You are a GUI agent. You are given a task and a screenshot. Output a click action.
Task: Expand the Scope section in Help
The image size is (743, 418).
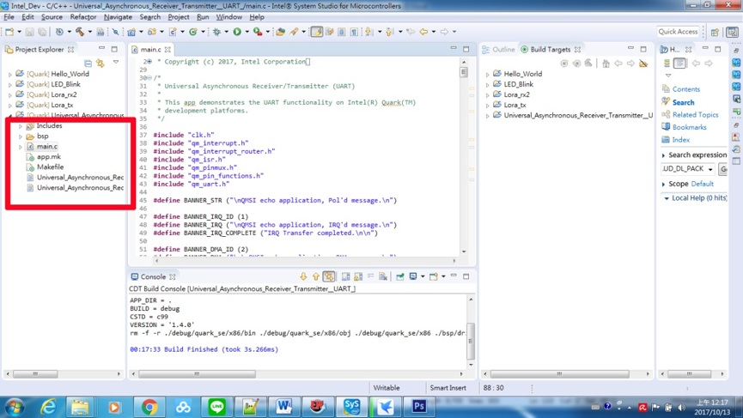tap(663, 185)
